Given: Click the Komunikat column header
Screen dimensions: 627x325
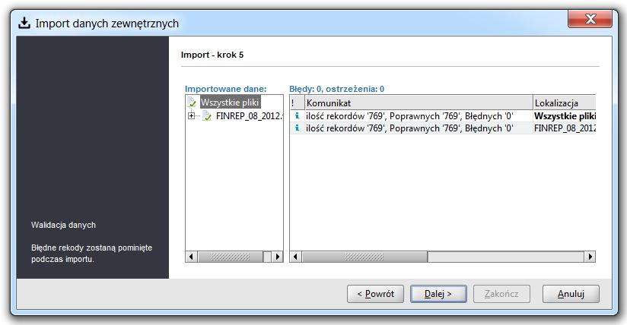Looking at the screenshot, I should pos(419,103).
